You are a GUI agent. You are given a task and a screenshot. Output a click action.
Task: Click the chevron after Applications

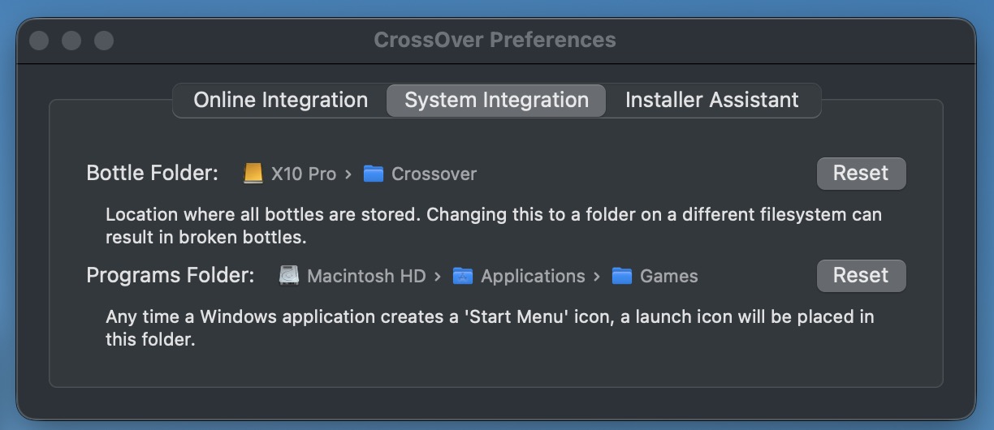(597, 276)
